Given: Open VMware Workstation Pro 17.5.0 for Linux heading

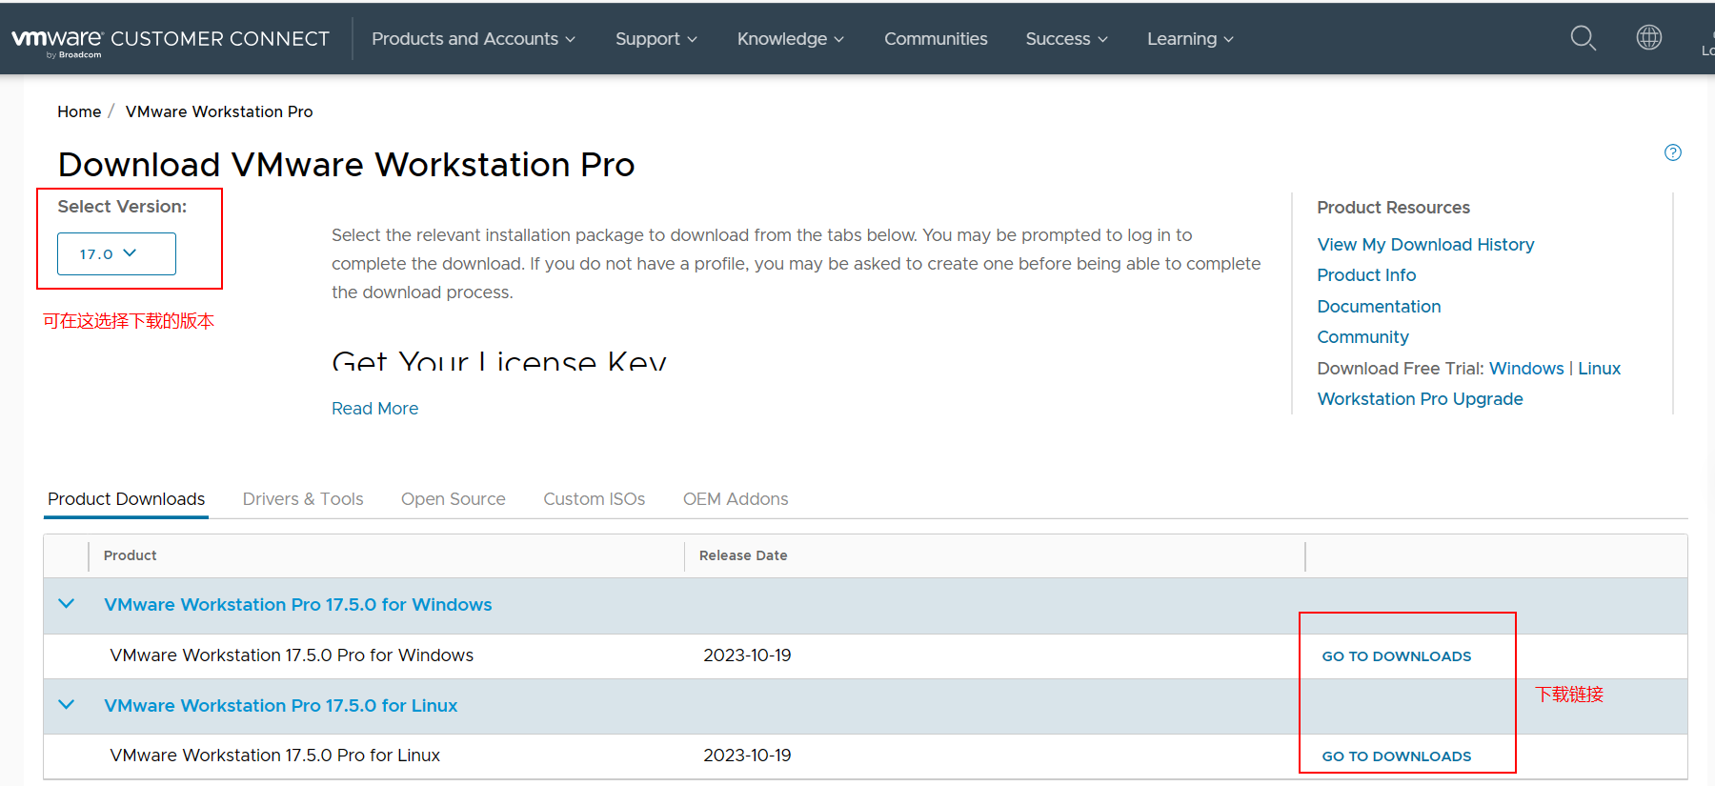Looking at the screenshot, I should tap(281, 706).
